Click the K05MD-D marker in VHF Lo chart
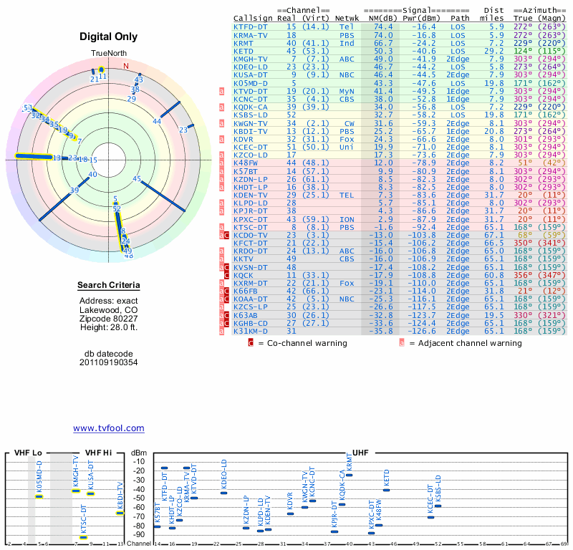573x550 pixels. (x=39, y=496)
